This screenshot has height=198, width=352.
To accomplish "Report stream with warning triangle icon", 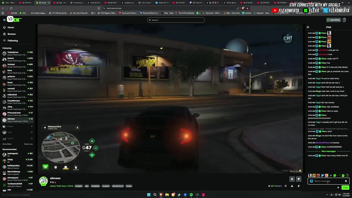I will click(292, 186).
